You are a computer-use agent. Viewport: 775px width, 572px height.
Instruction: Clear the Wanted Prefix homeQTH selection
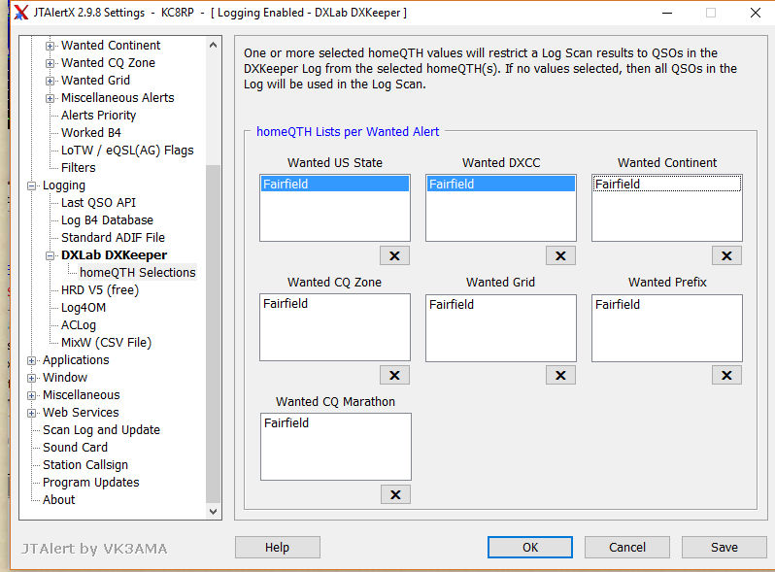pyautogui.click(x=726, y=375)
